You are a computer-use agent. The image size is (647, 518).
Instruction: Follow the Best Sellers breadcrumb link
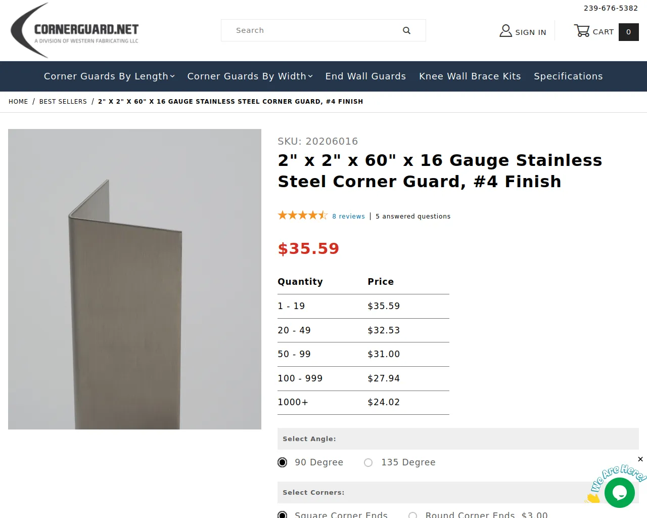[x=63, y=102]
